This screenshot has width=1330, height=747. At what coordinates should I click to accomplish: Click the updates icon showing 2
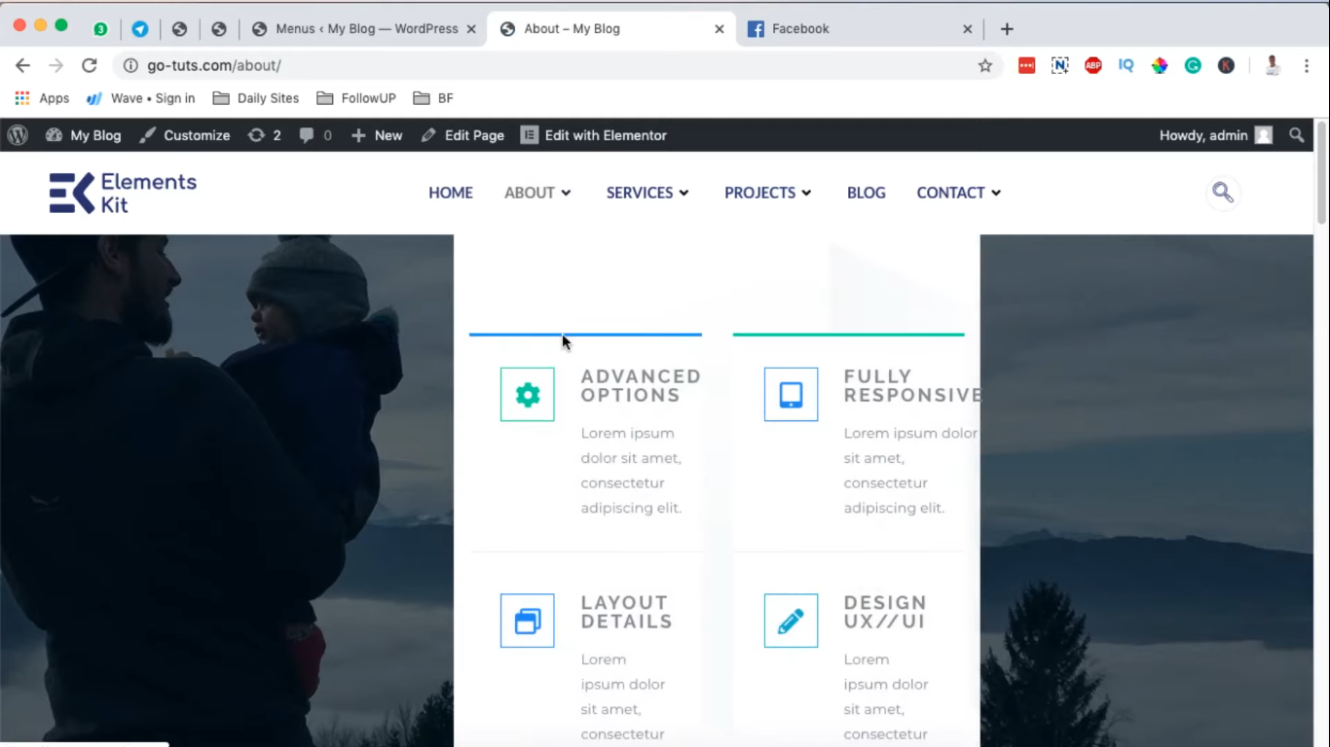(x=264, y=135)
